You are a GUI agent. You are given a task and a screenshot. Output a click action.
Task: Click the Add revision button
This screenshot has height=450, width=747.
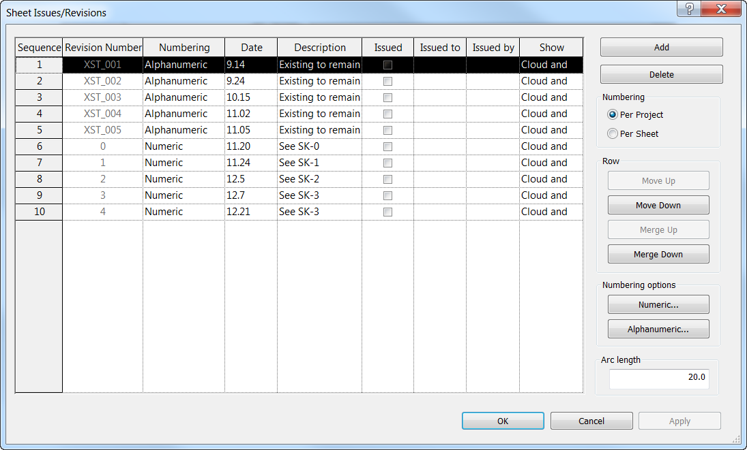pyautogui.click(x=661, y=47)
